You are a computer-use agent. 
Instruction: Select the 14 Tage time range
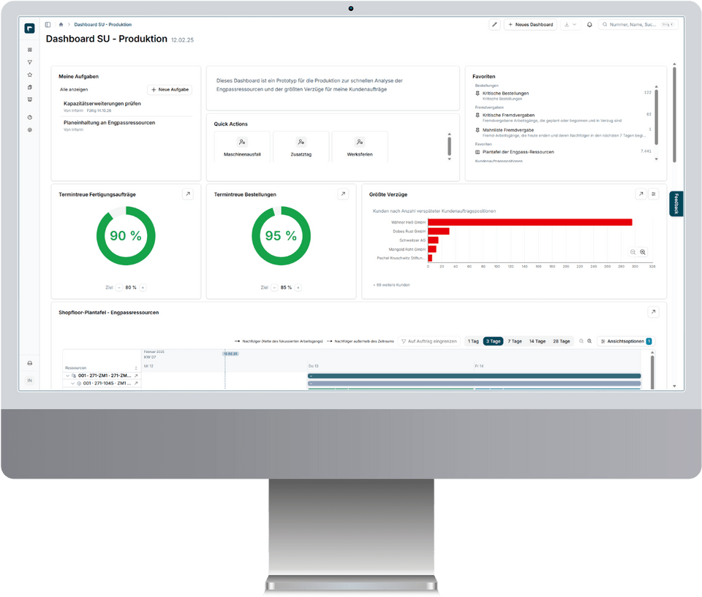click(x=537, y=341)
